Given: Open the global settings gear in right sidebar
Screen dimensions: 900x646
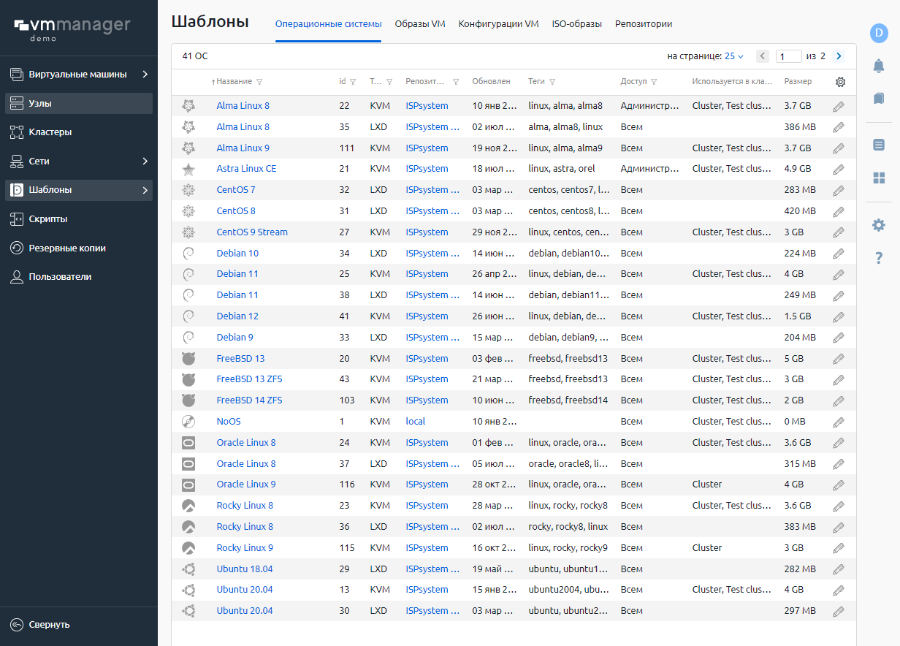Looking at the screenshot, I should (878, 225).
